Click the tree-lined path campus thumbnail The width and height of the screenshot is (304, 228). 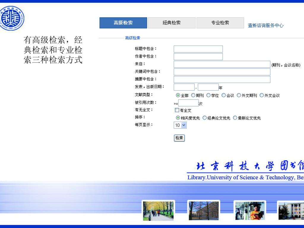pyautogui.click(x=158, y=211)
